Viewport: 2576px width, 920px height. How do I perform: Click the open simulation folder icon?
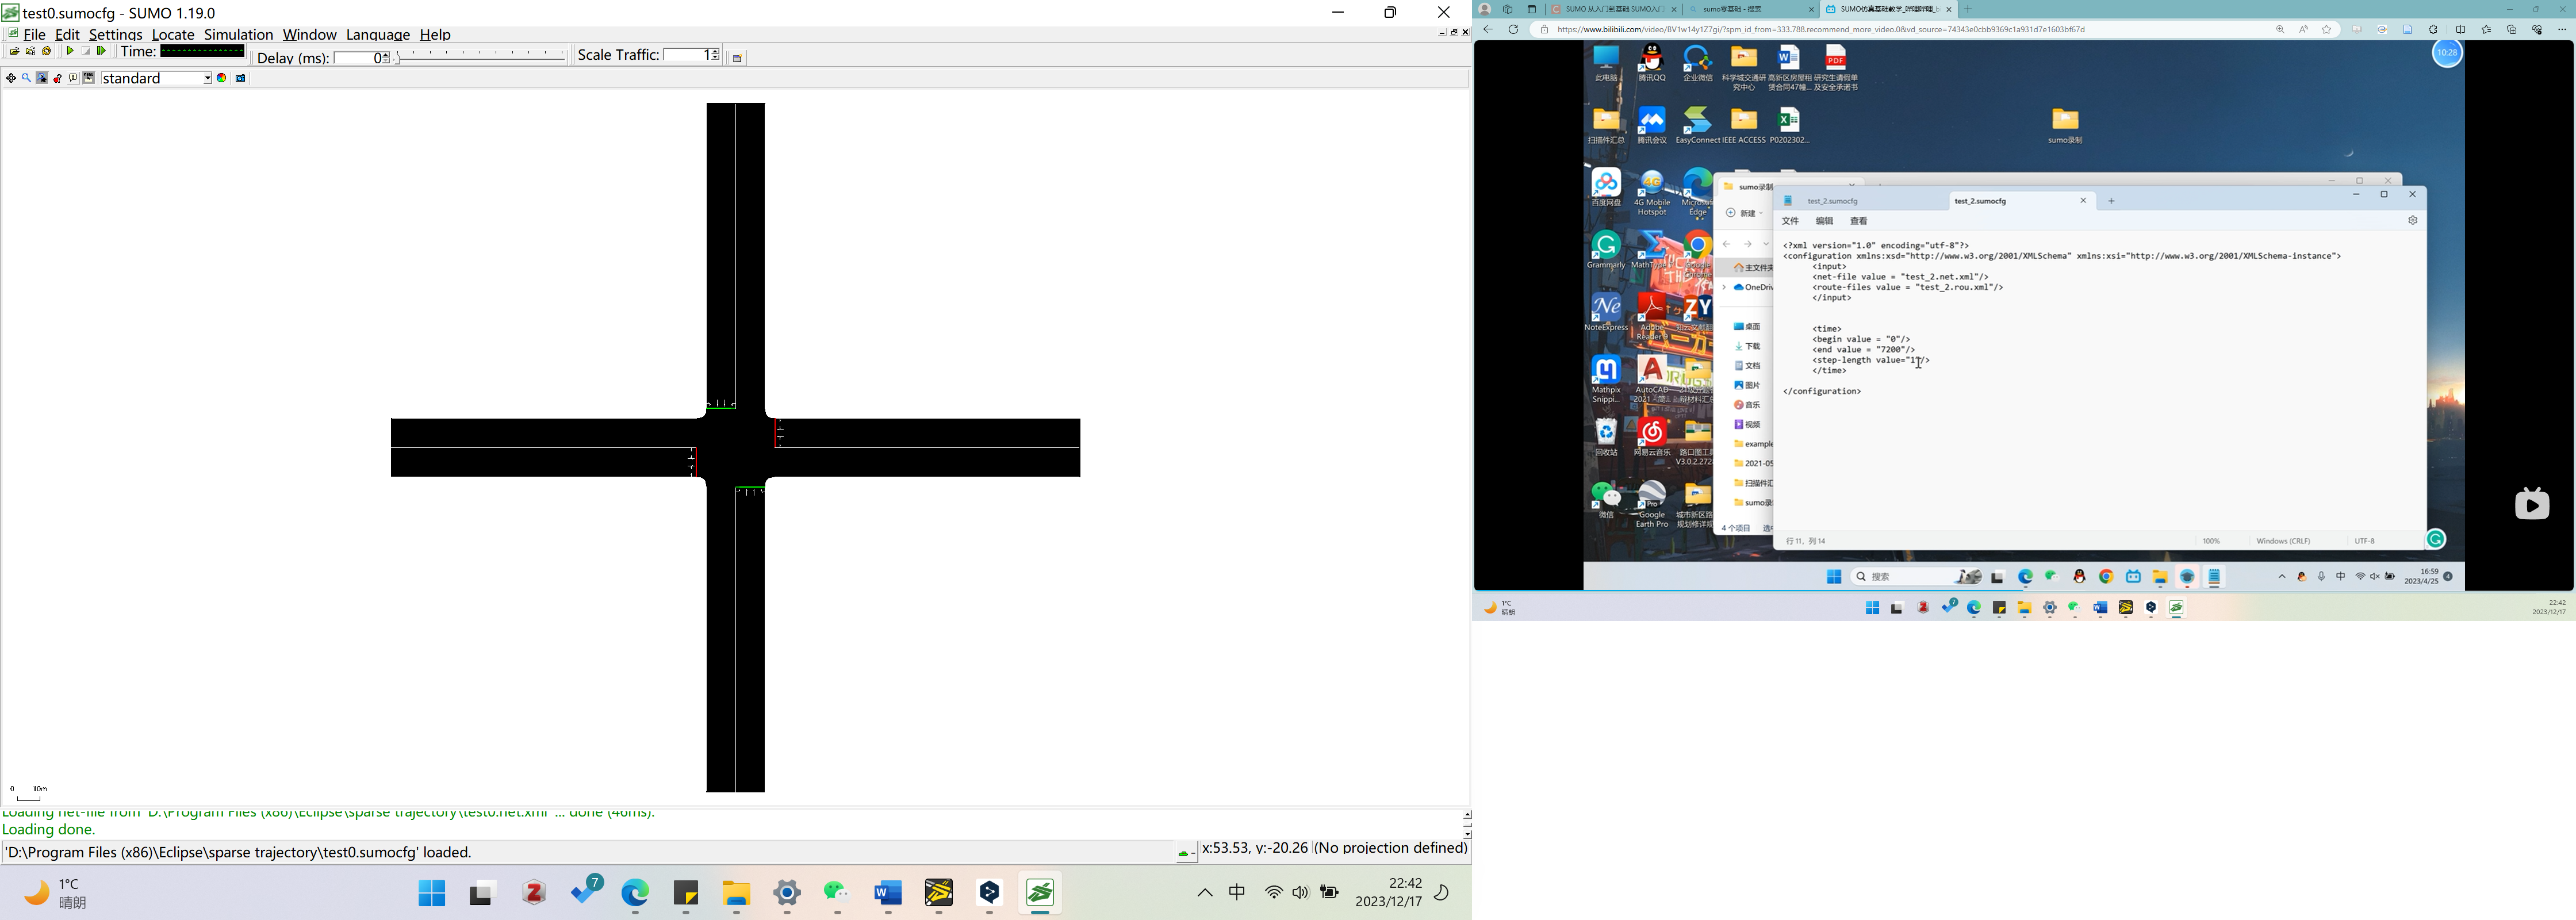(x=15, y=51)
